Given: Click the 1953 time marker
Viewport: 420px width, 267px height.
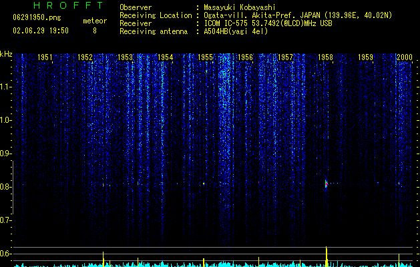Looking at the screenshot, I should (x=125, y=57).
